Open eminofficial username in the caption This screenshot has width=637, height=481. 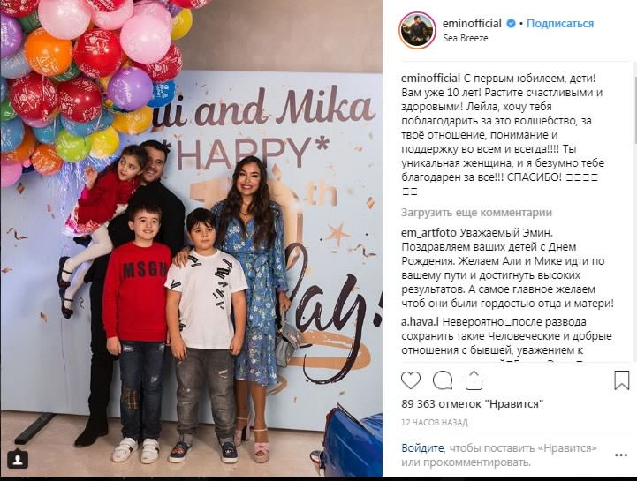(x=430, y=78)
